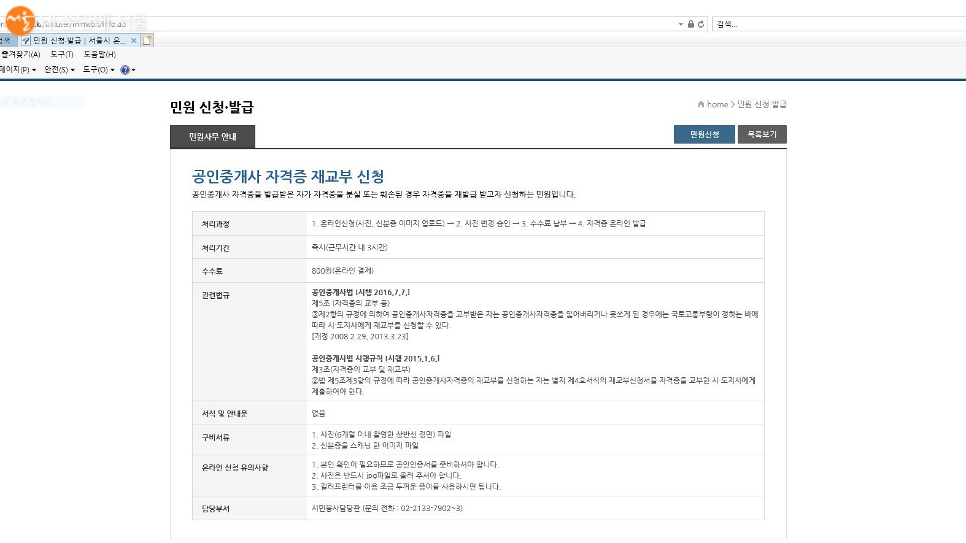Select the 민원사무 안내 tab
This screenshot has width=966, height=543.
point(212,137)
